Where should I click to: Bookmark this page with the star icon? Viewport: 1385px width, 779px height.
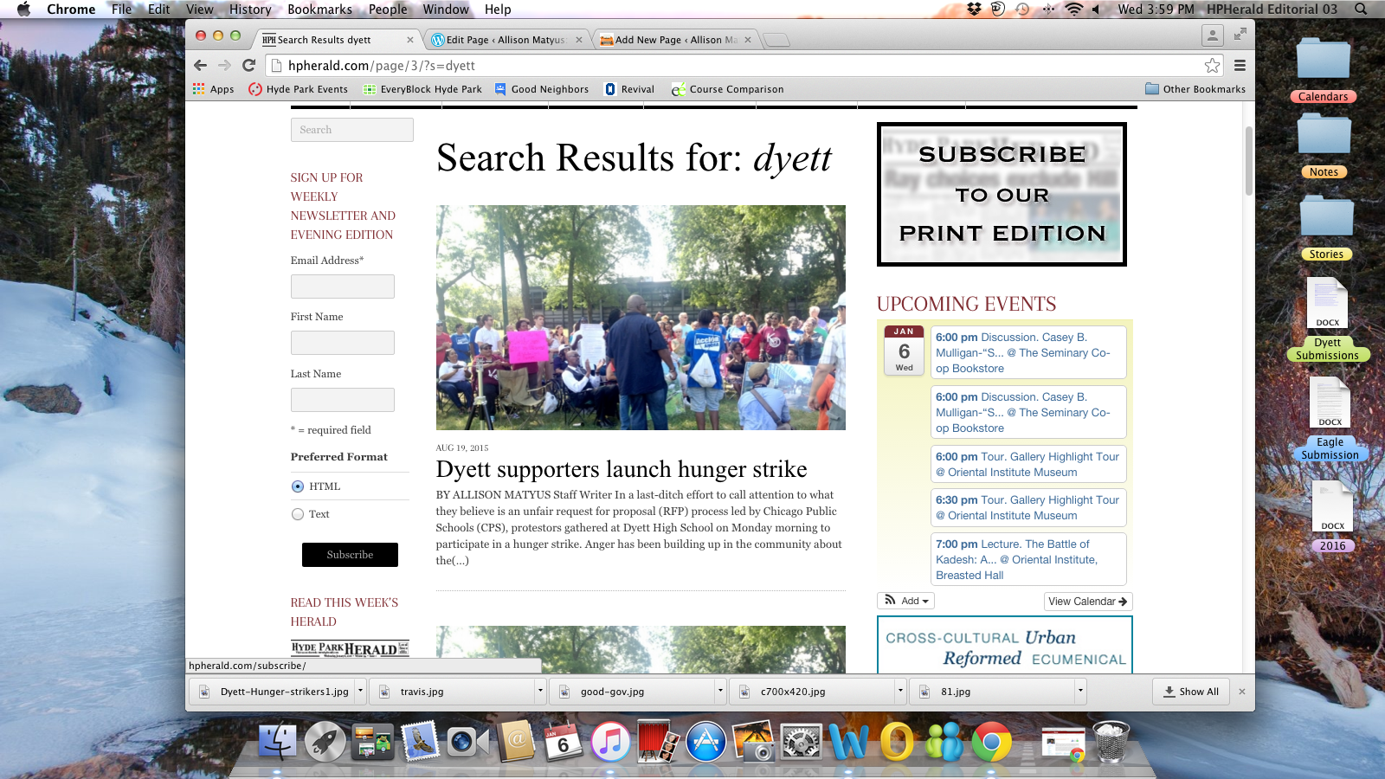pyautogui.click(x=1212, y=66)
